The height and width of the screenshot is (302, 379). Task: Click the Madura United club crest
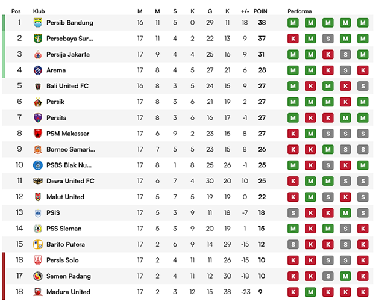37,292
